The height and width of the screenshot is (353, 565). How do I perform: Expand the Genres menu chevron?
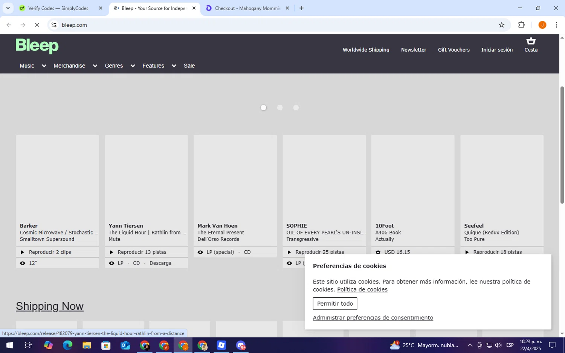[x=133, y=66]
